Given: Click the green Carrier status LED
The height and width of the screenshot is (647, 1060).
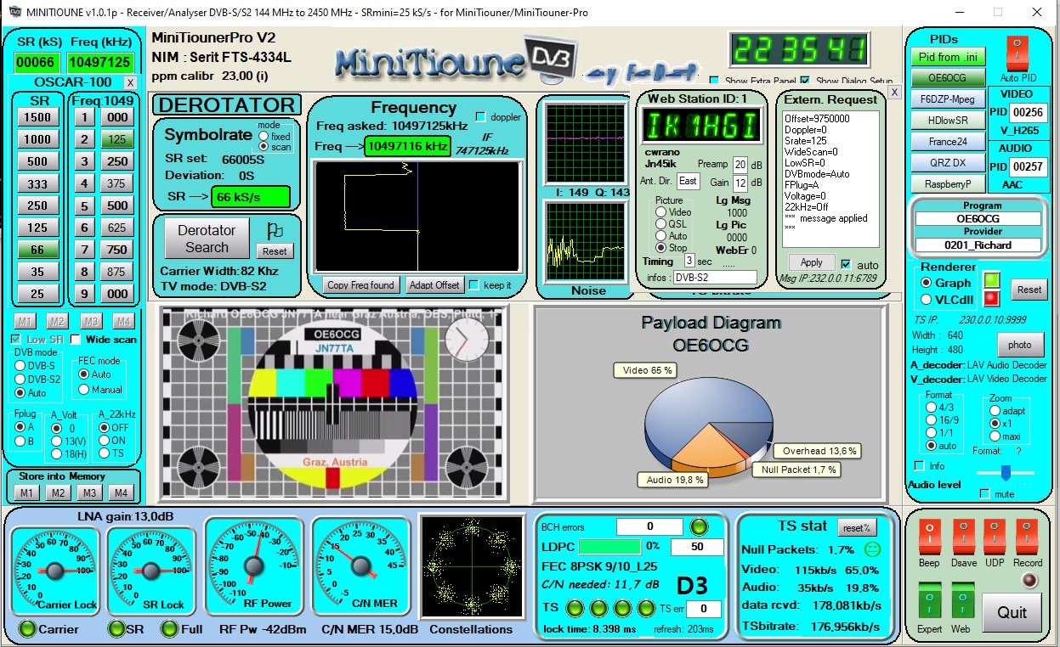Looking at the screenshot, I should tap(28, 629).
